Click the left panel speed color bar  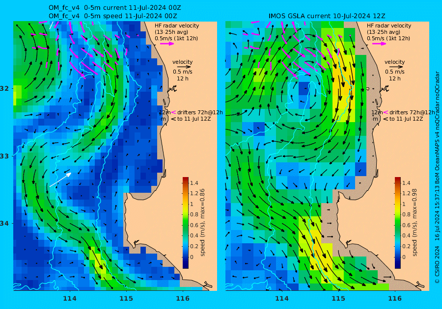coord(186,223)
